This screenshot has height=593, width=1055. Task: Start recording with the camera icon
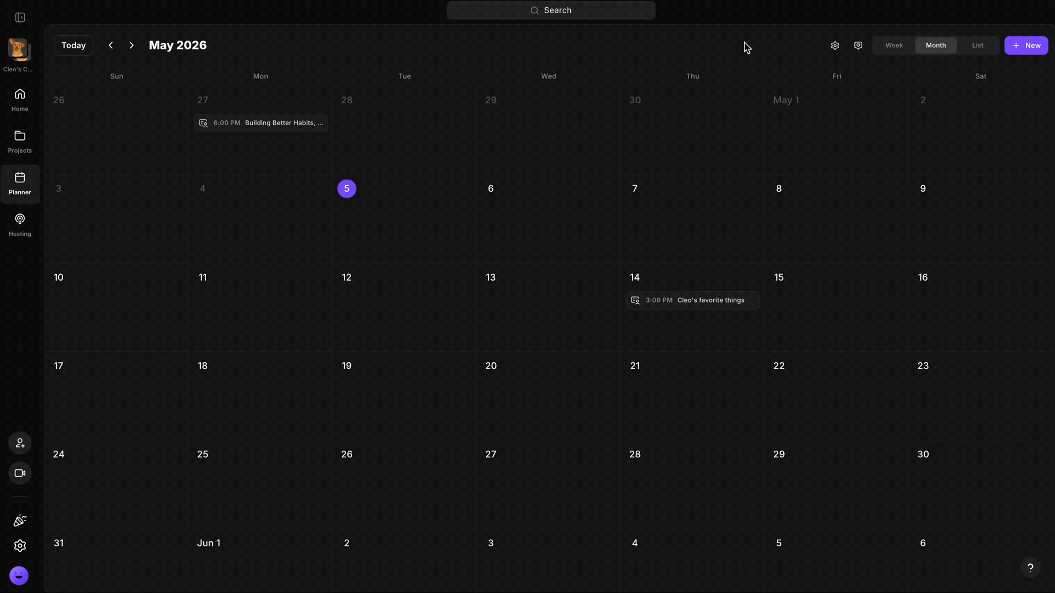20,473
